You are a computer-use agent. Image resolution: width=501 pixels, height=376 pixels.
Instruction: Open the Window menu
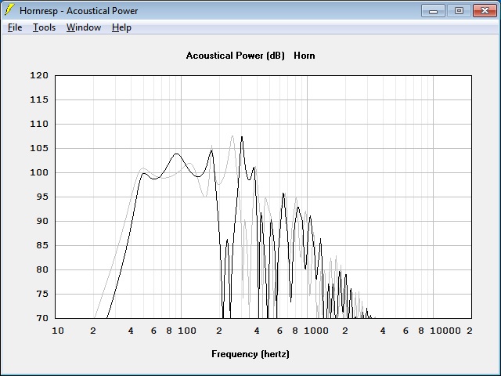click(x=84, y=27)
